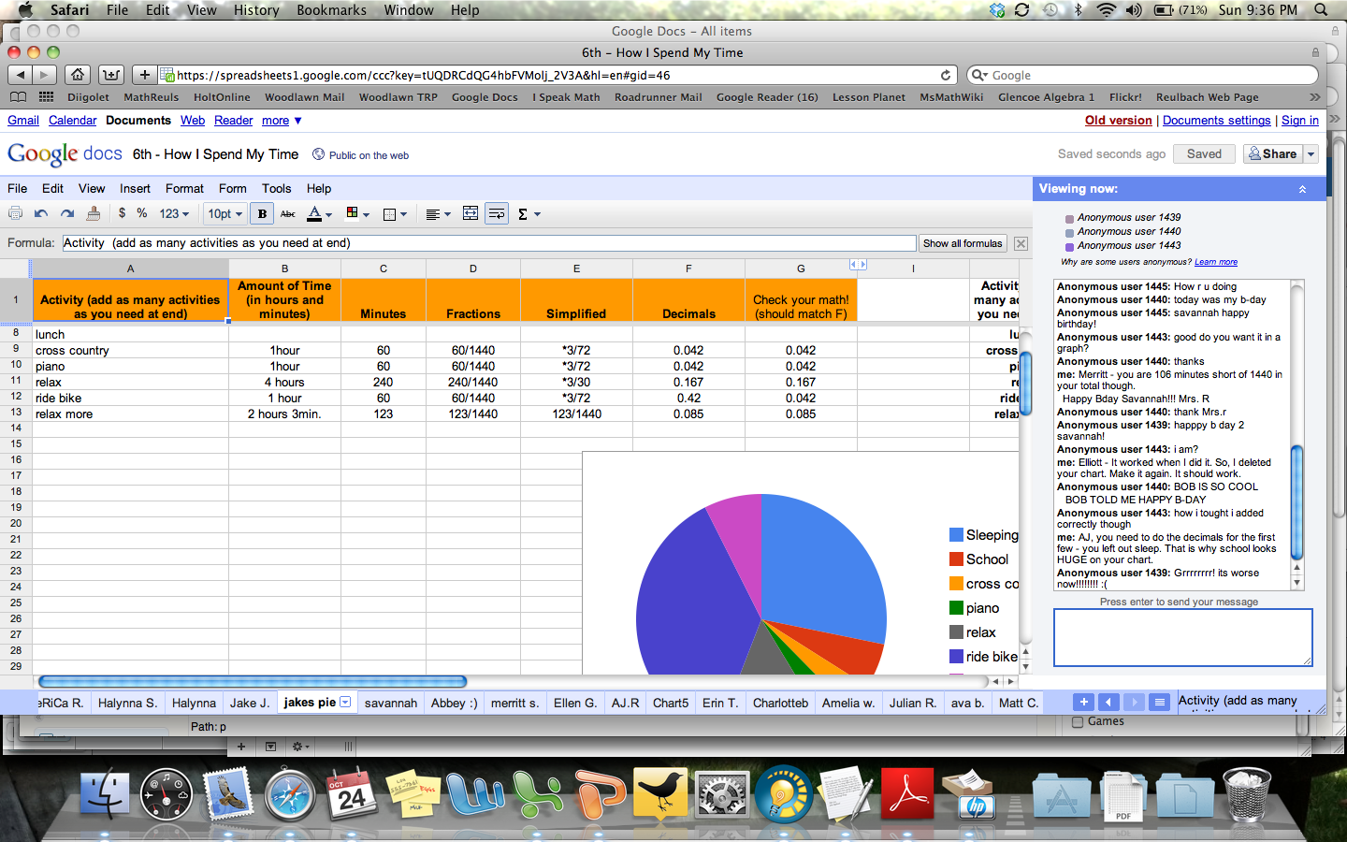Click the add sheet plus button

[1083, 702]
